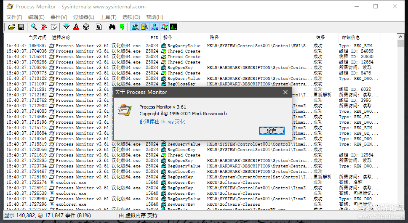408x223 pixels.
Task: Select the RegCloseKey row at 15:40:37.1720056
Action: (x=192, y=149)
